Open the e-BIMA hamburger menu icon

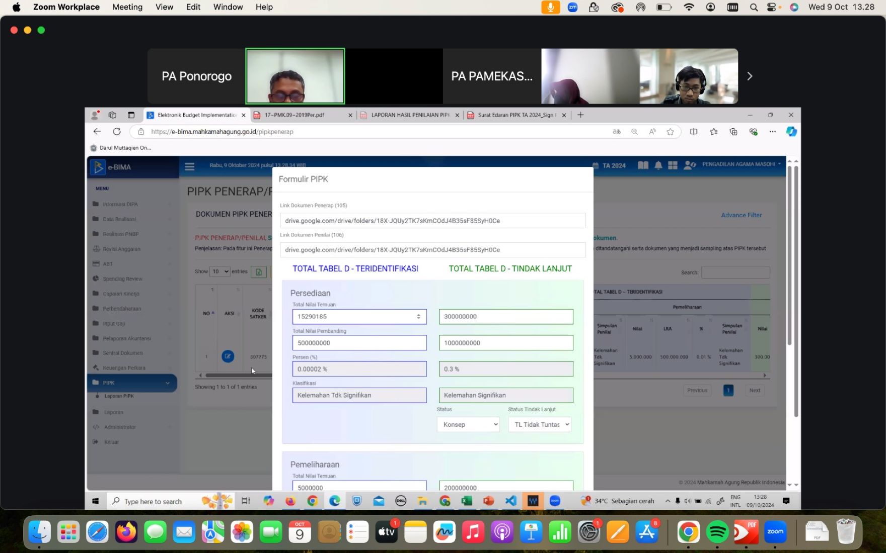coord(189,166)
